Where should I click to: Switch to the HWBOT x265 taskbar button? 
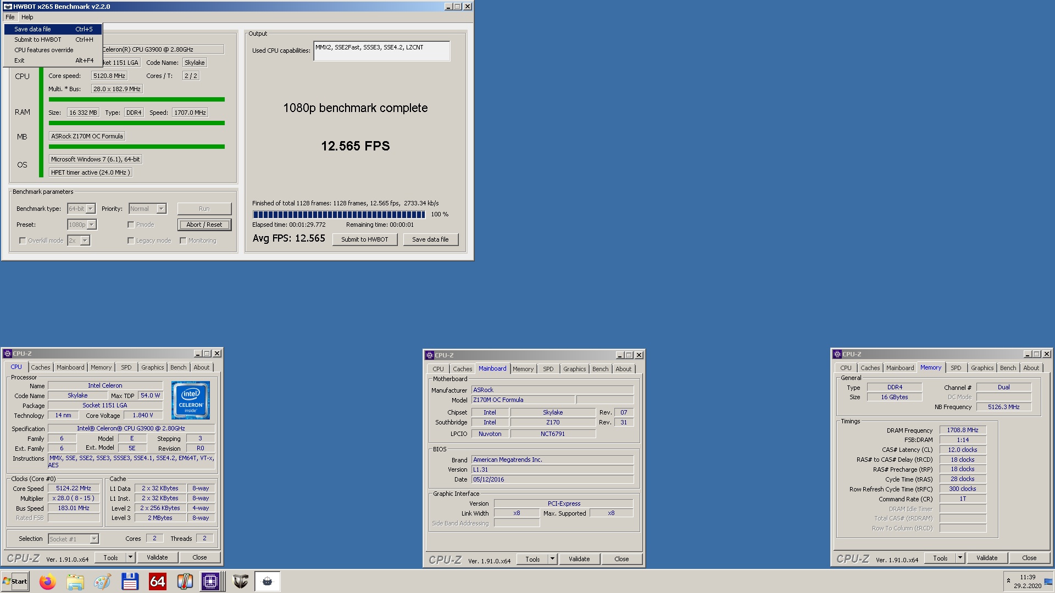[268, 581]
